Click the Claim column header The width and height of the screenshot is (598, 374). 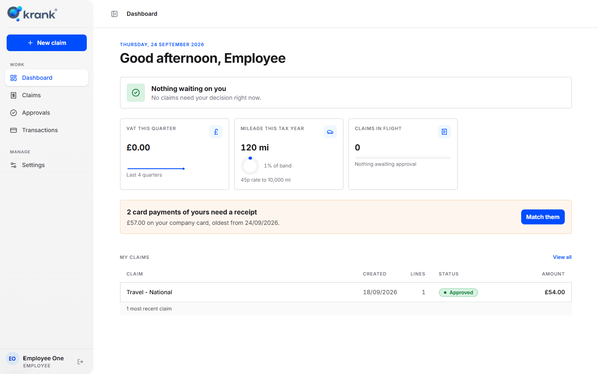135,274
